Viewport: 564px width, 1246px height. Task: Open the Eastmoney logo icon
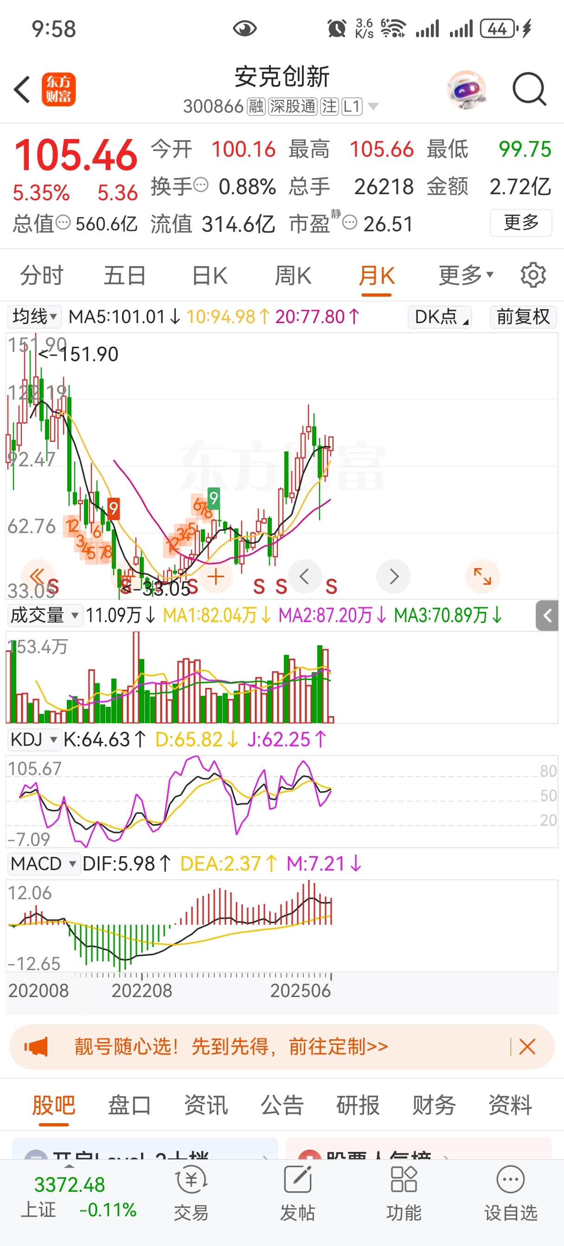(x=58, y=89)
